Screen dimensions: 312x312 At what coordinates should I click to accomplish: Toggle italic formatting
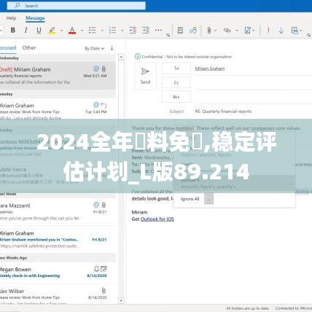(x=26, y=31)
